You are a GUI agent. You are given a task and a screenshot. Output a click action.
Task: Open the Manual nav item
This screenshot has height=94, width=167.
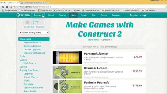coord(51,15)
